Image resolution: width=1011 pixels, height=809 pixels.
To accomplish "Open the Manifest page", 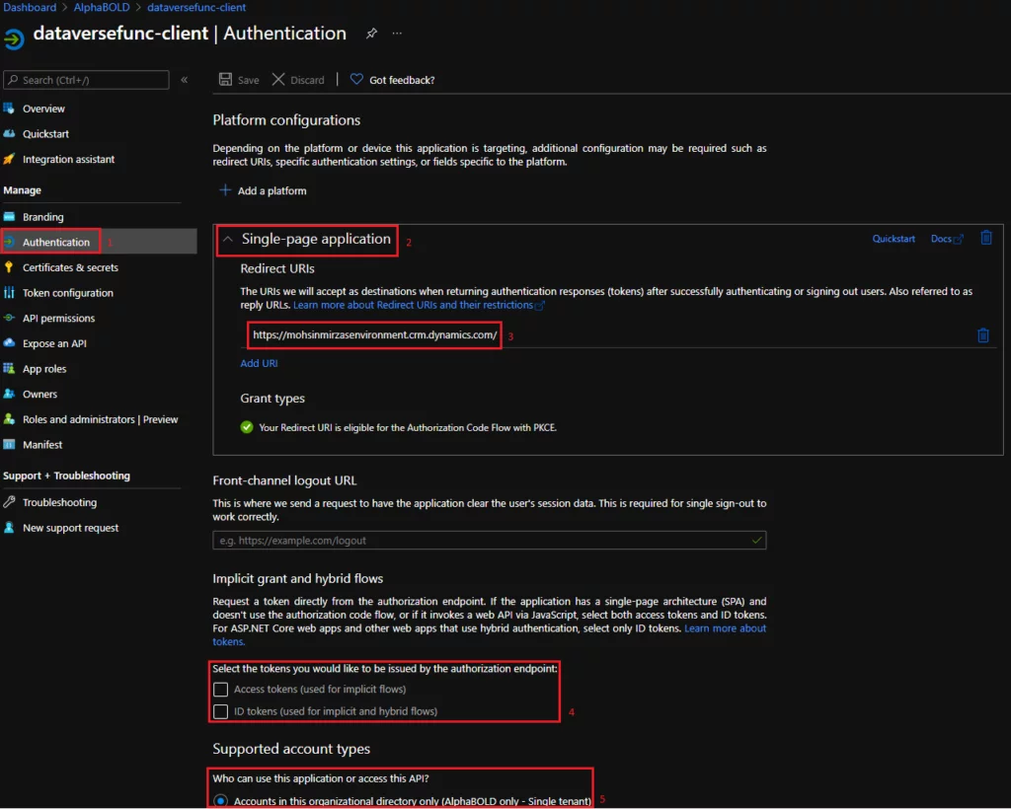I will coord(42,444).
